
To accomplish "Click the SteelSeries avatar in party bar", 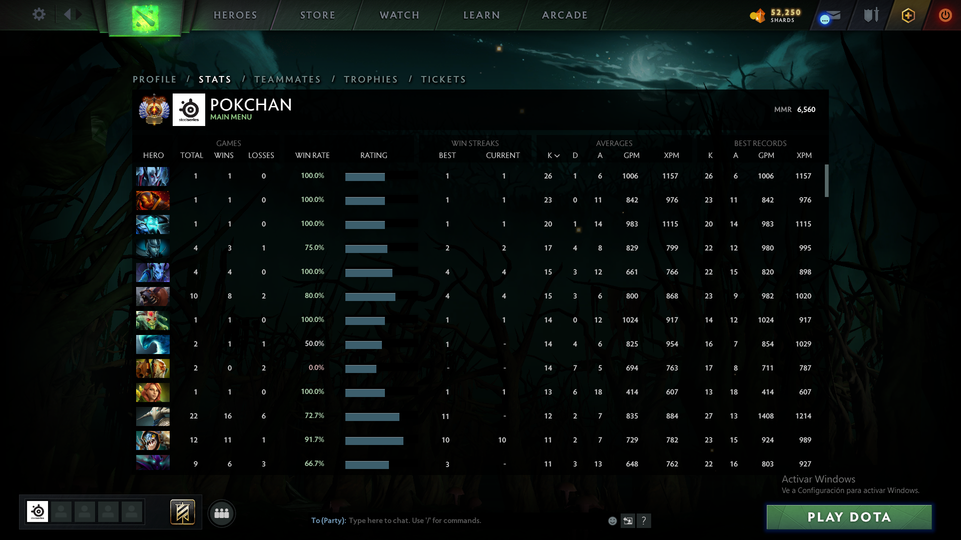I will (x=38, y=511).
